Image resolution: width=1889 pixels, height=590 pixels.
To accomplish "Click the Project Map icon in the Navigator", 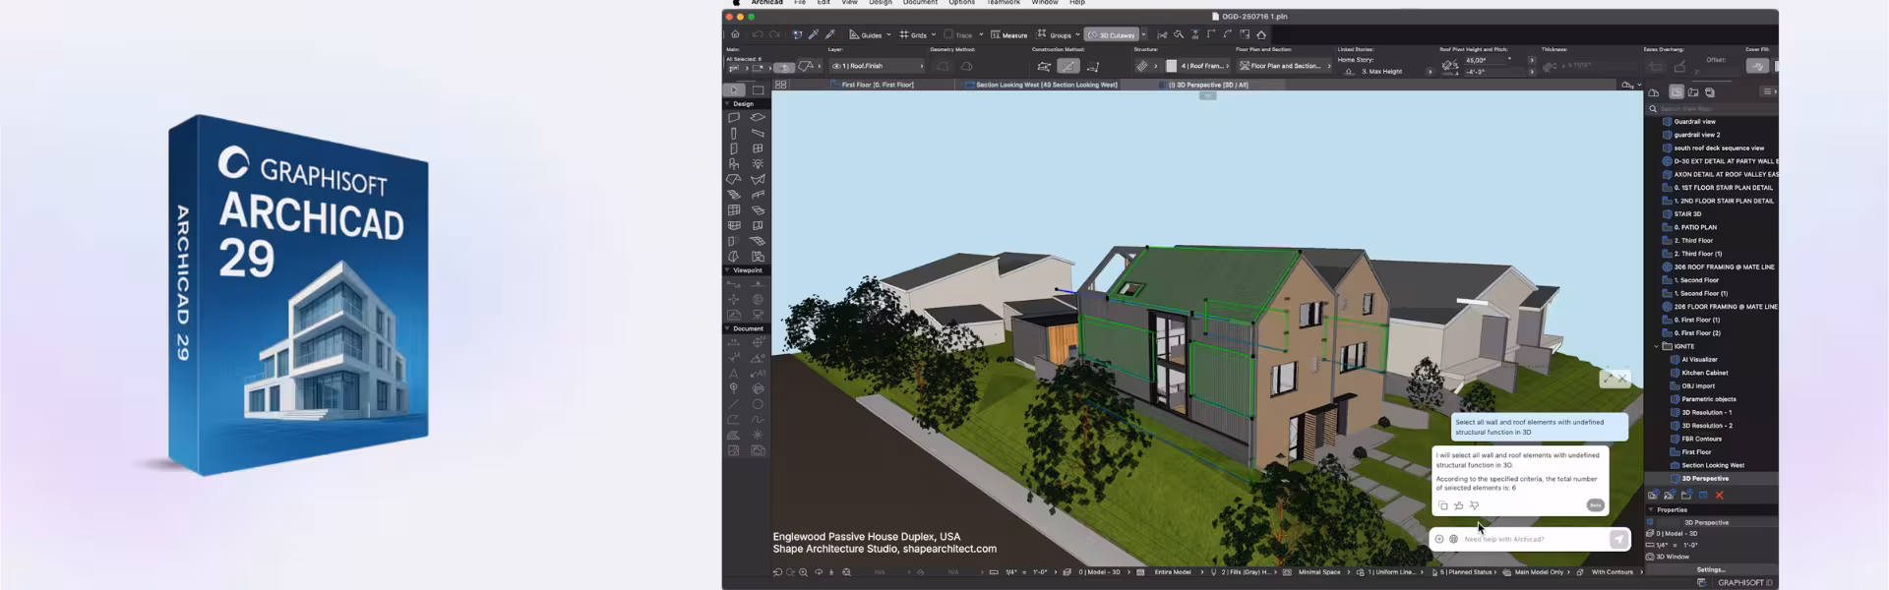I will [x=1654, y=91].
